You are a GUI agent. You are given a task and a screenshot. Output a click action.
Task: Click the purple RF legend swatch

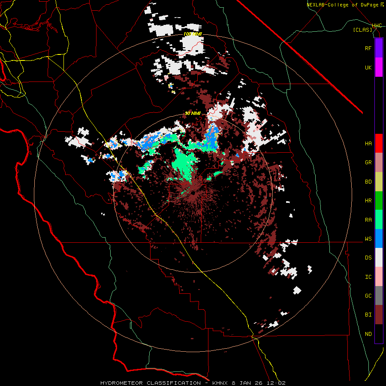pyautogui.click(x=379, y=48)
